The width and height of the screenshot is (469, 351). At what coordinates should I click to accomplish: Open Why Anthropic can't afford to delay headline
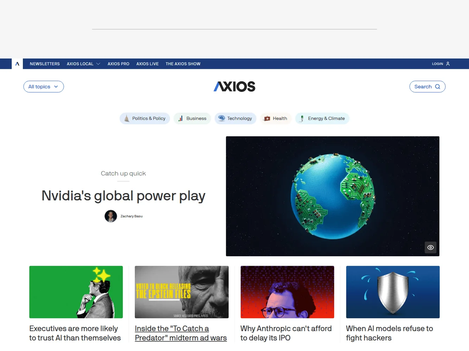point(286,333)
